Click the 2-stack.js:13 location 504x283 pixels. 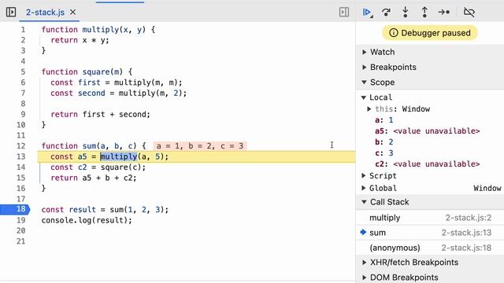466,233
